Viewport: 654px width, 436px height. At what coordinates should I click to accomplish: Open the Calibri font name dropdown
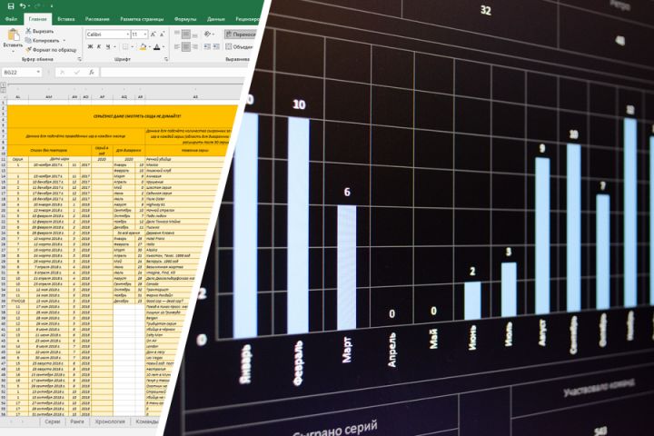coord(127,35)
